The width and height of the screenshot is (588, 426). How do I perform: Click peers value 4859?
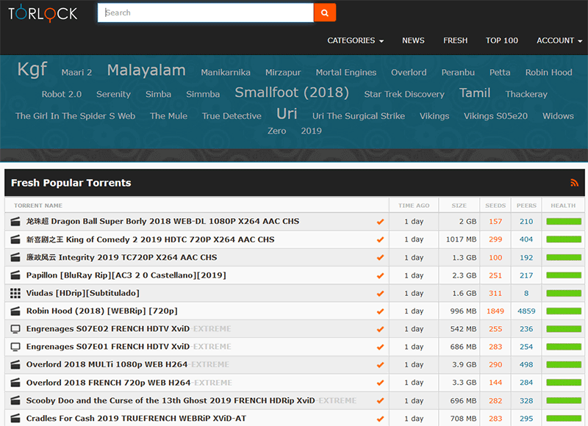point(526,311)
